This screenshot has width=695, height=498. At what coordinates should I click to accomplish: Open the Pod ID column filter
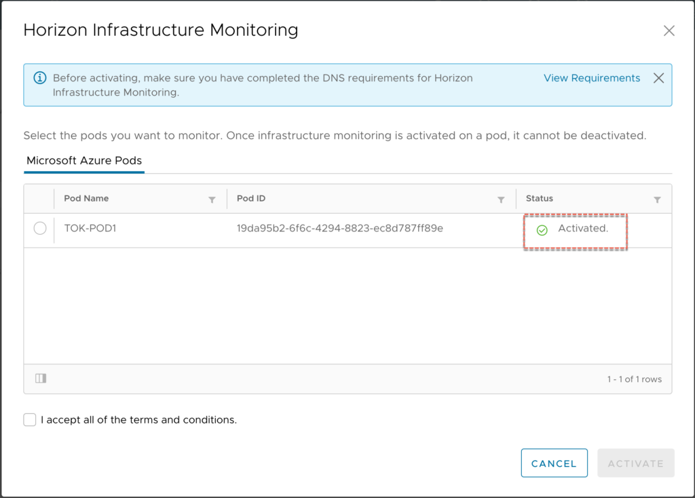tap(501, 199)
